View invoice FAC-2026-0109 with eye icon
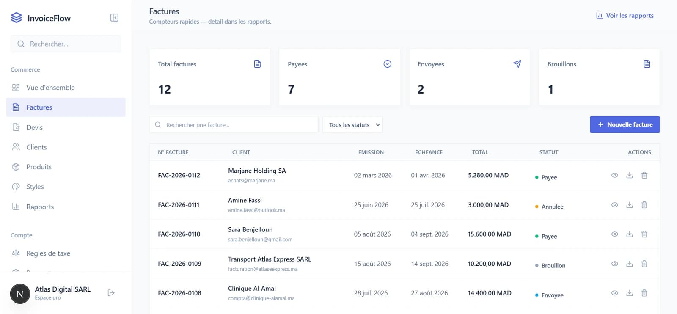Viewport: 677px width, 314px height. coord(615,264)
